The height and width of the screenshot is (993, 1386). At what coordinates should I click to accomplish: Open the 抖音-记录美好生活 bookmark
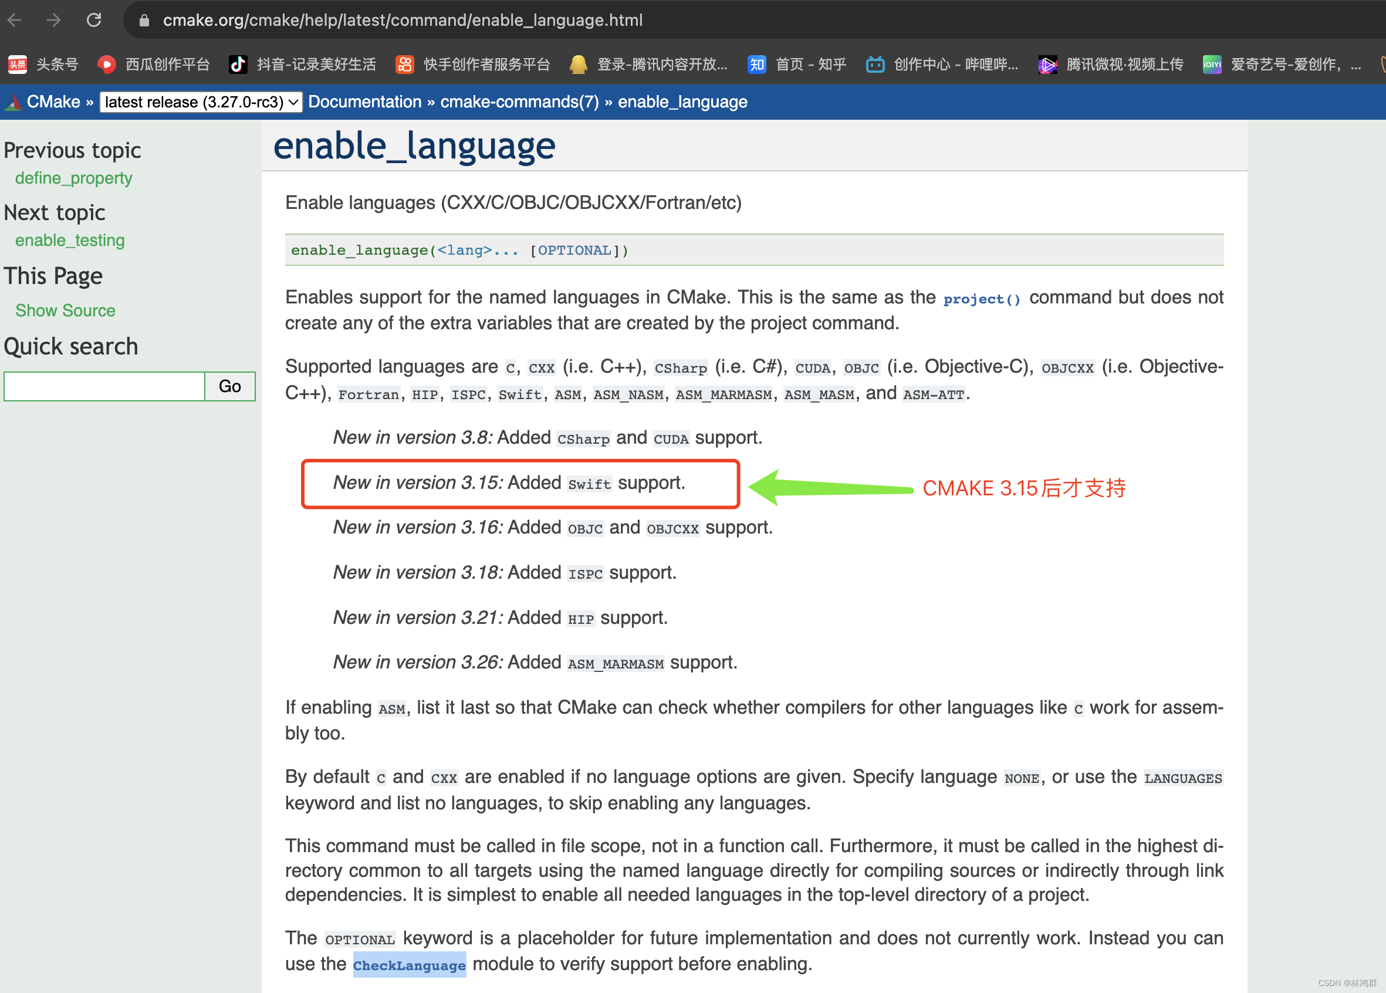tap(303, 64)
